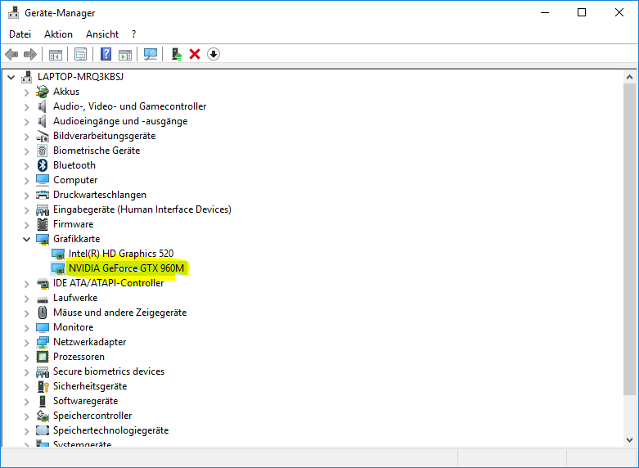639x468 pixels.
Task: Collapse the LAPTOP-MRQ3KBSJ root node
Action: click(x=11, y=77)
